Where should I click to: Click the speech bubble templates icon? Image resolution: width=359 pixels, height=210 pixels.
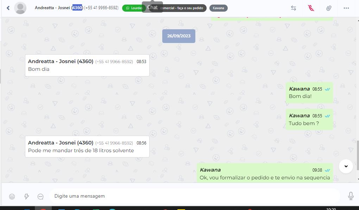pos(40,196)
